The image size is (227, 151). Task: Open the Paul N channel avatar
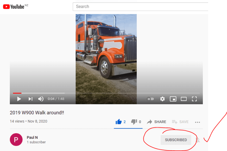(16, 140)
